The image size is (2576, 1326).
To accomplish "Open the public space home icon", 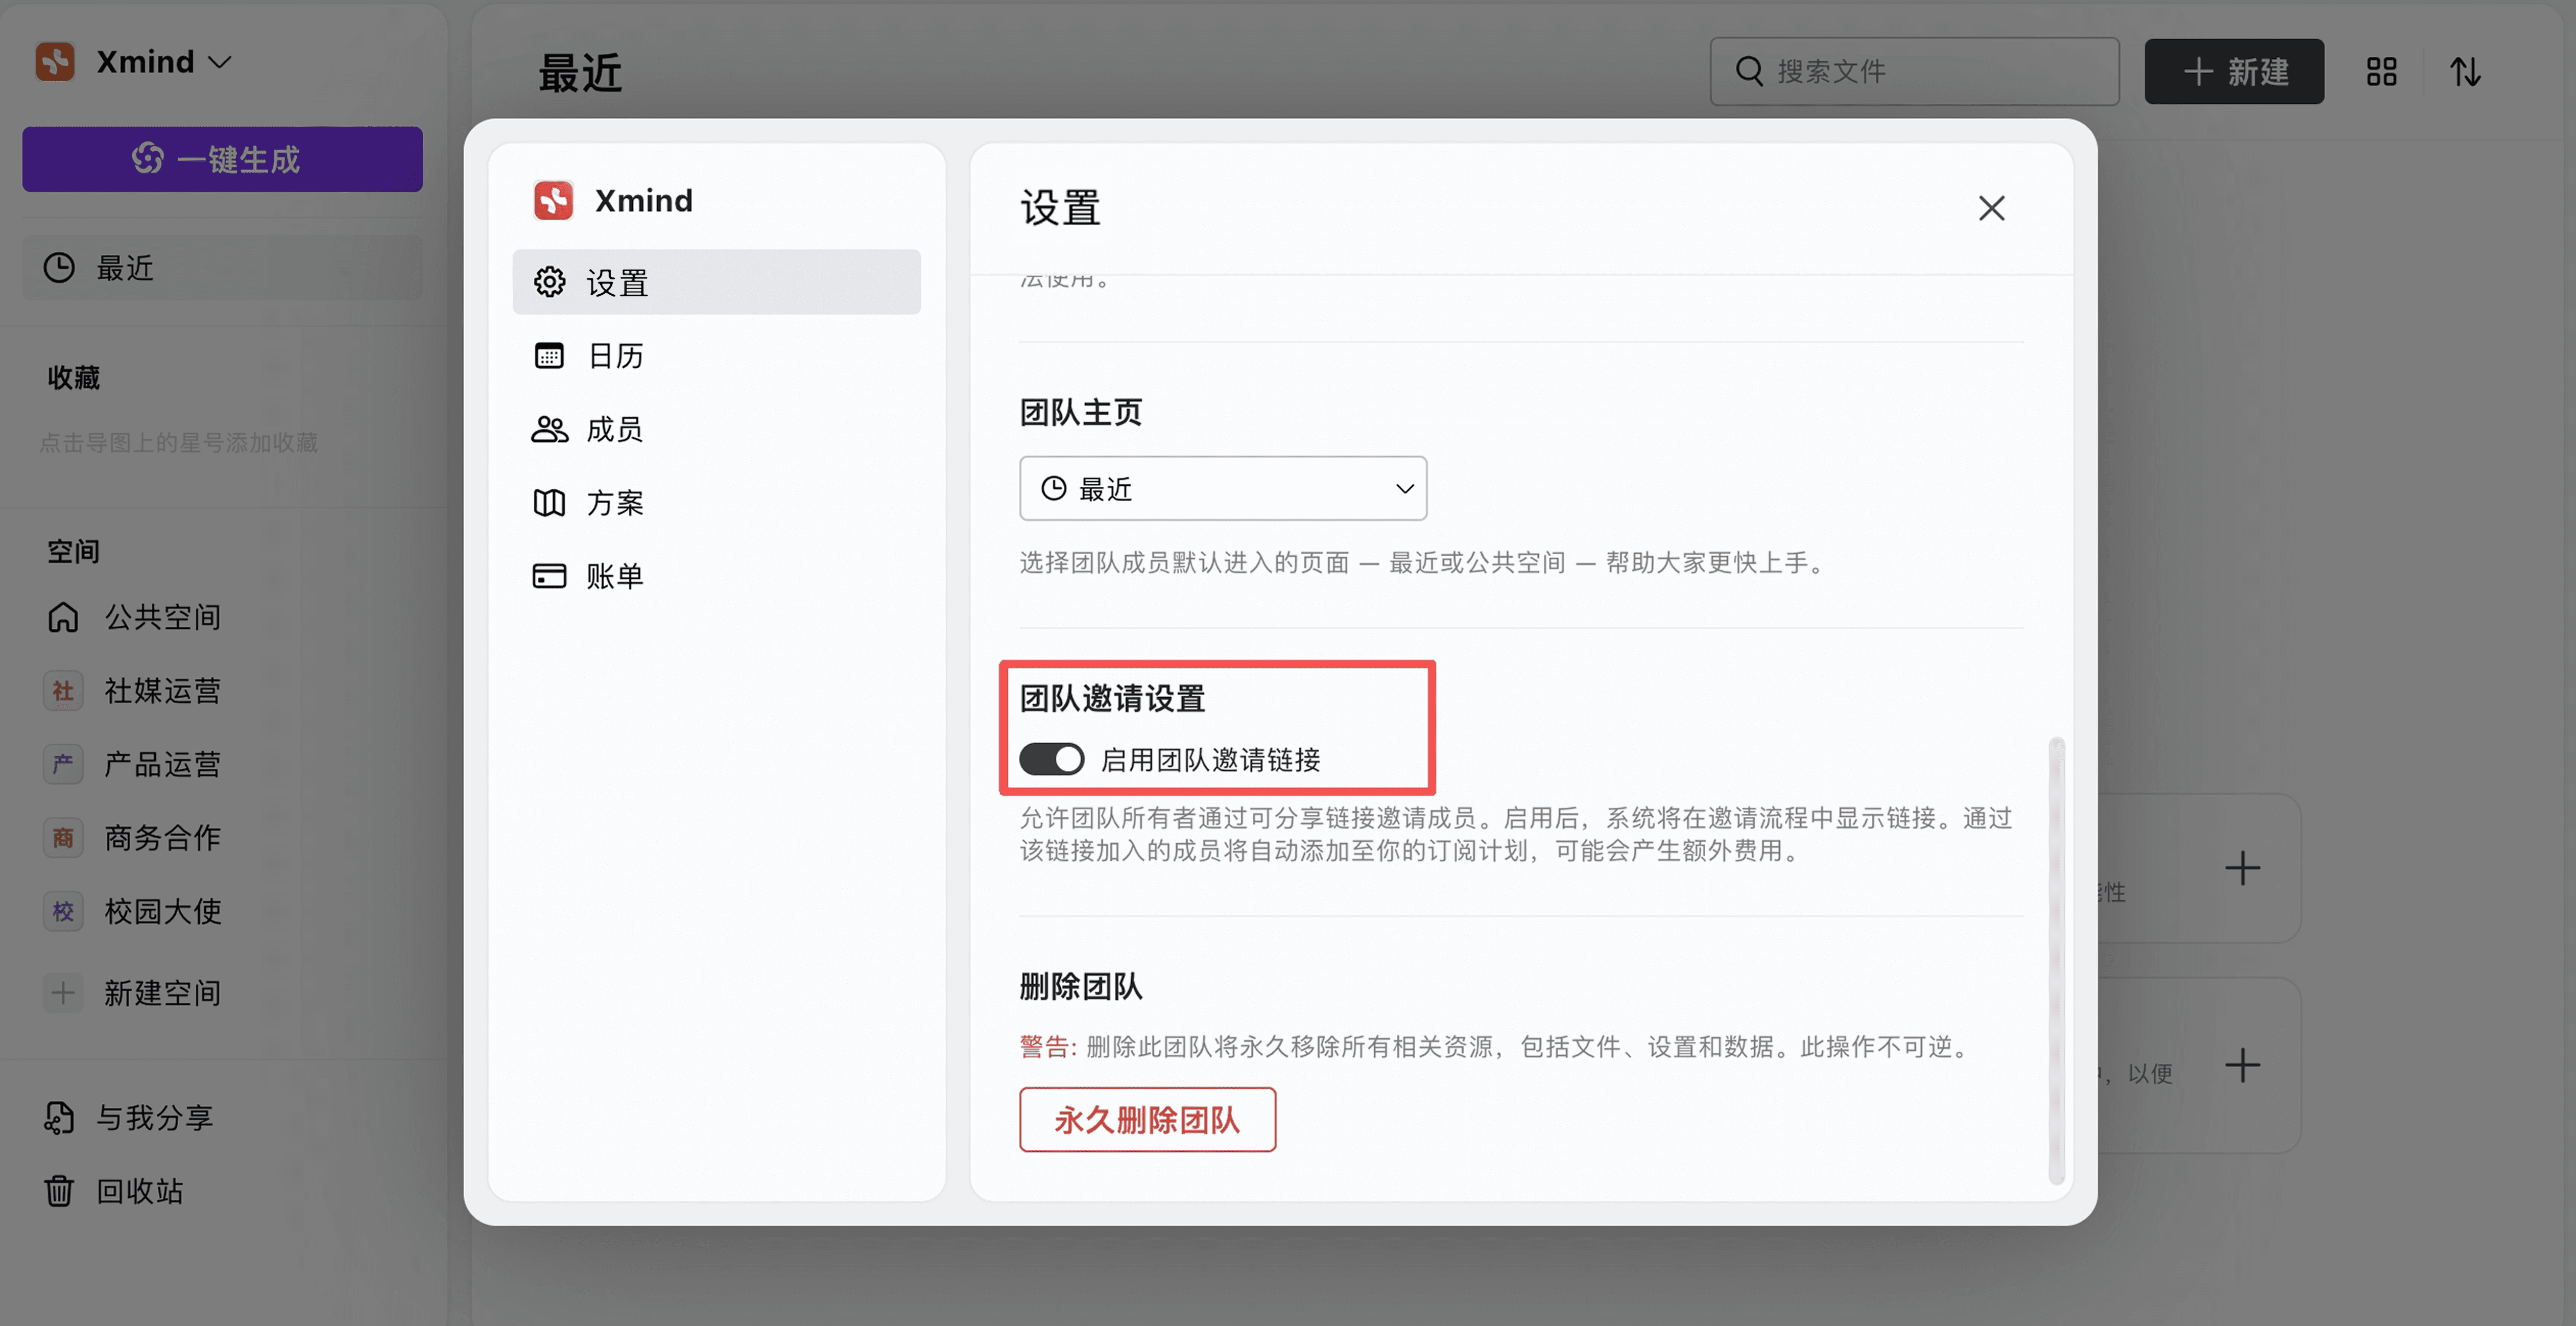I will (x=63, y=617).
